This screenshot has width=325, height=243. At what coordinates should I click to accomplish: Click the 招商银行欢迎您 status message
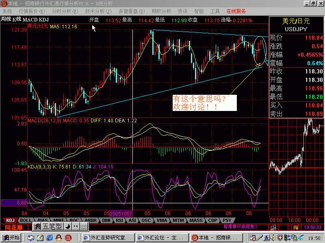tap(240, 226)
